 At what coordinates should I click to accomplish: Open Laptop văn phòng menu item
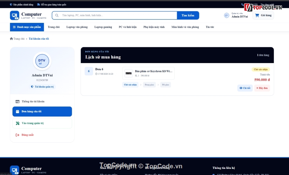[x=77, y=27]
